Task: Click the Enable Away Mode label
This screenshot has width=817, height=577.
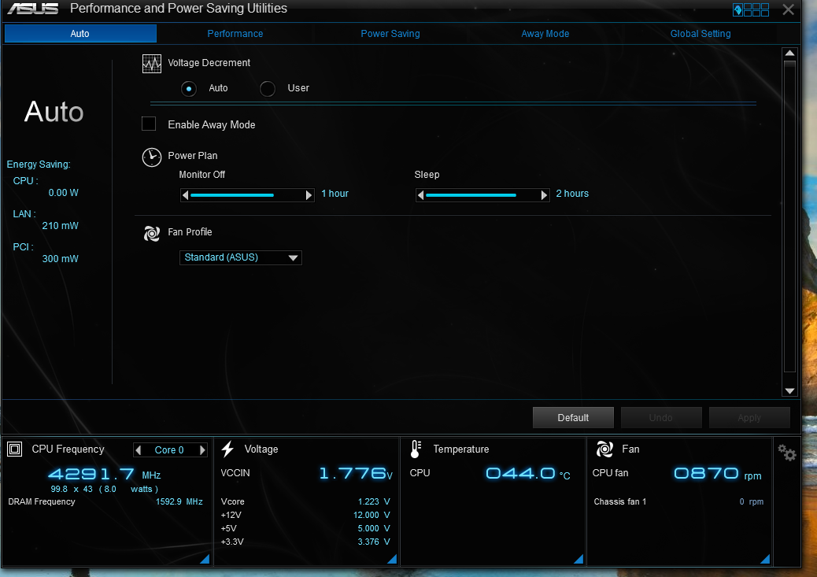Action: point(212,125)
